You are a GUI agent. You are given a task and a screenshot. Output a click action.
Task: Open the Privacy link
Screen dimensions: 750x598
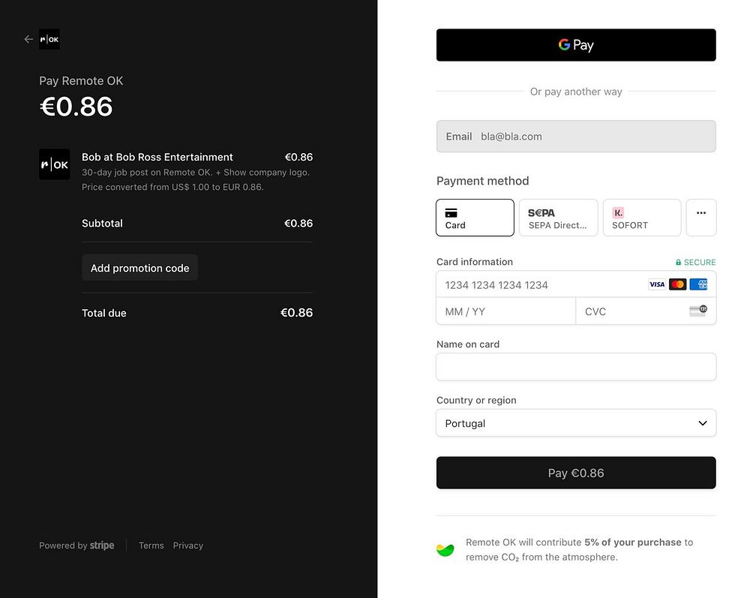coord(187,545)
